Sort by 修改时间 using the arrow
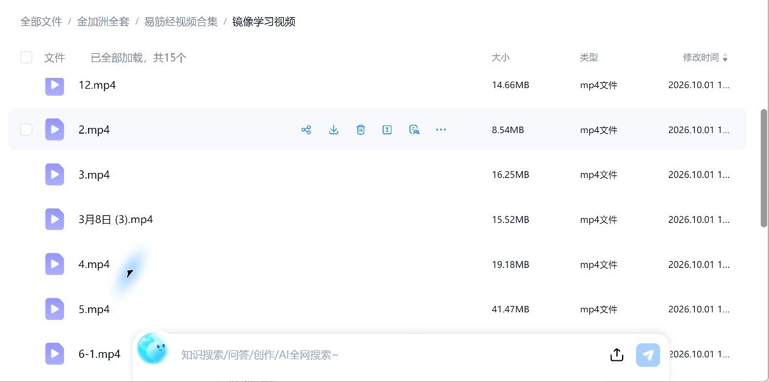The height and width of the screenshot is (382, 769). click(725, 58)
